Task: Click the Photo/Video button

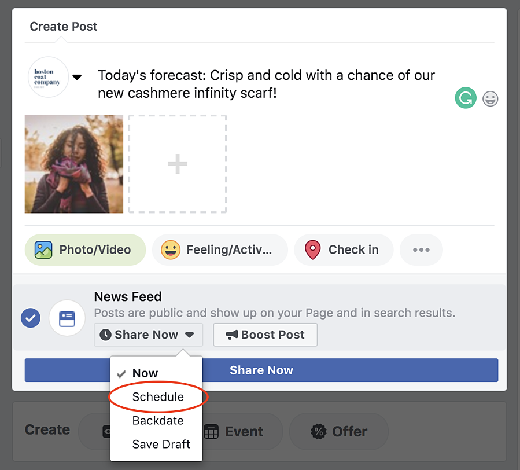Action: [85, 250]
